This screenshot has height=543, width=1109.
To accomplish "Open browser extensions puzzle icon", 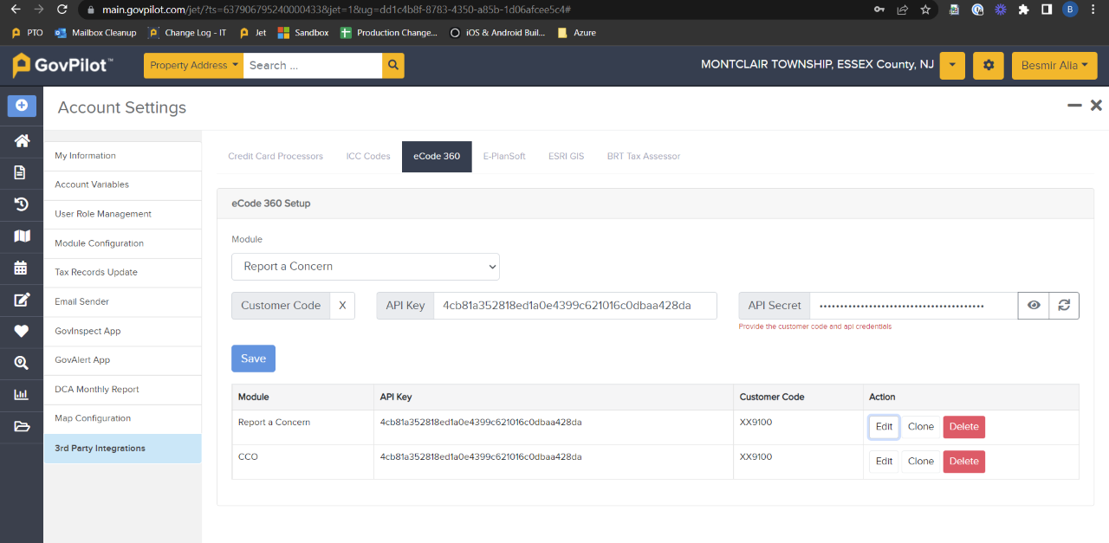I will 1023,10.
